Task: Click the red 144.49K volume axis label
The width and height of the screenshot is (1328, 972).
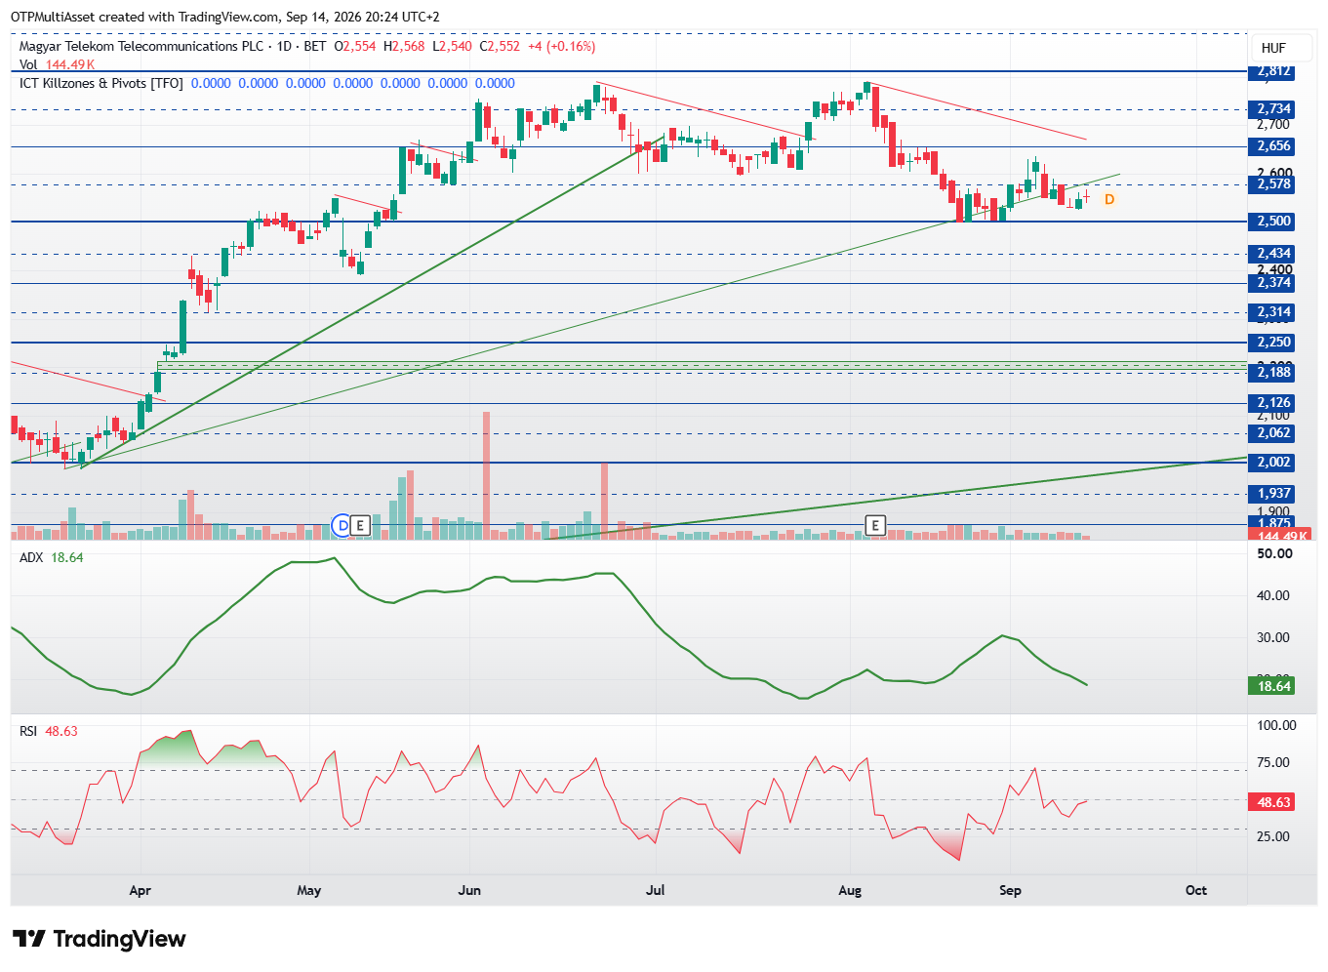Action: point(1280,536)
